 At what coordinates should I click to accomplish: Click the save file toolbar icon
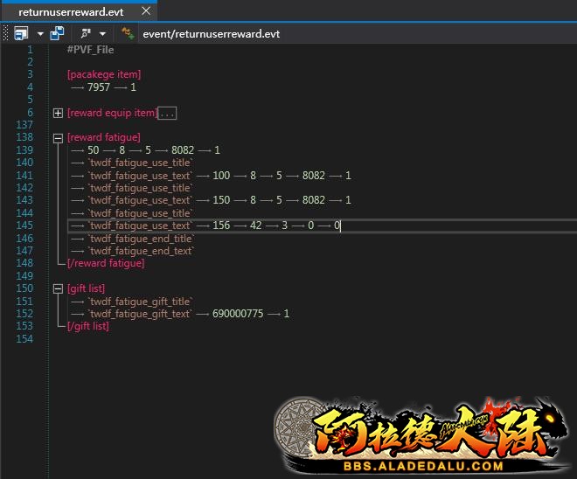(21, 33)
